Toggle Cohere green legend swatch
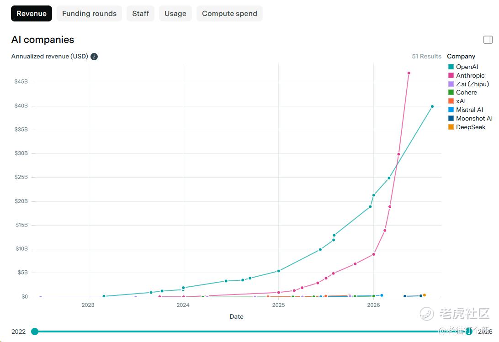Viewport: 499px width, 342px height. point(451,92)
